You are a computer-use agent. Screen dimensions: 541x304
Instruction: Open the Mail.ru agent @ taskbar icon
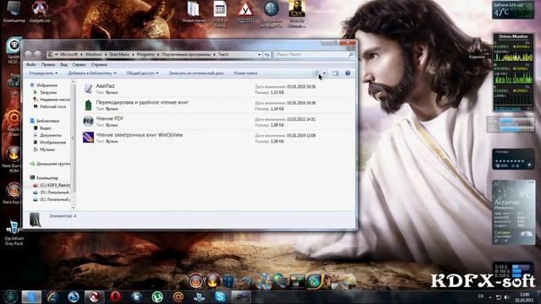click(x=178, y=296)
